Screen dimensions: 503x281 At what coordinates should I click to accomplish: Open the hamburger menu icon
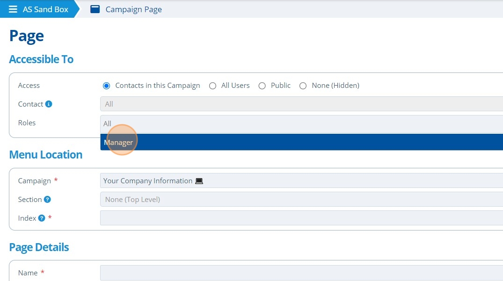(13, 9)
